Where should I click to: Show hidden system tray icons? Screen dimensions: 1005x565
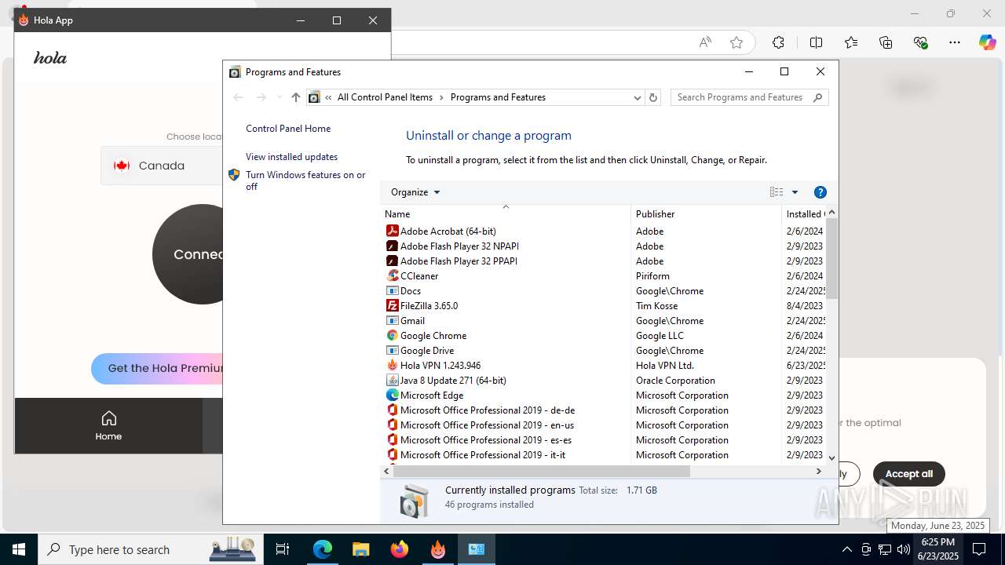click(846, 549)
